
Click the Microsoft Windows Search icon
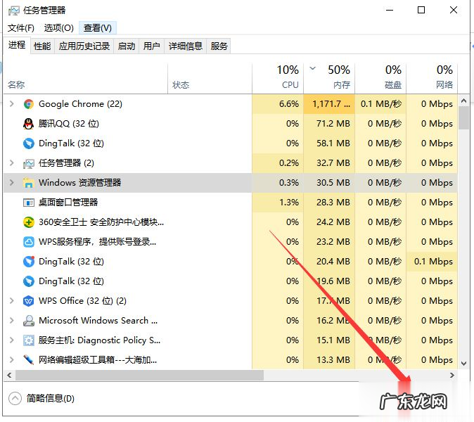tap(28, 321)
